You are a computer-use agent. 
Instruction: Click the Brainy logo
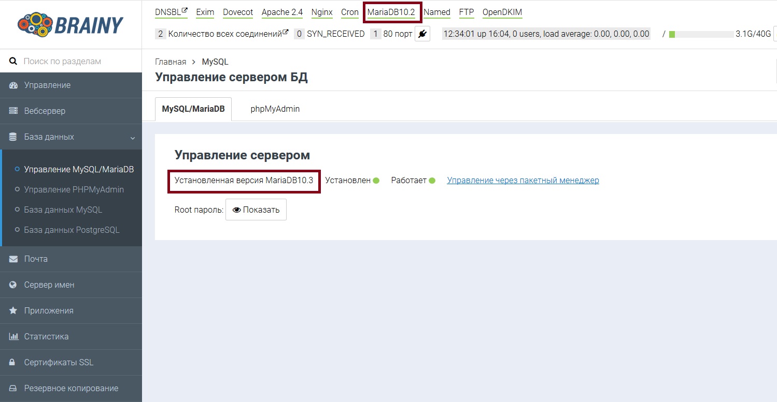[x=70, y=24]
